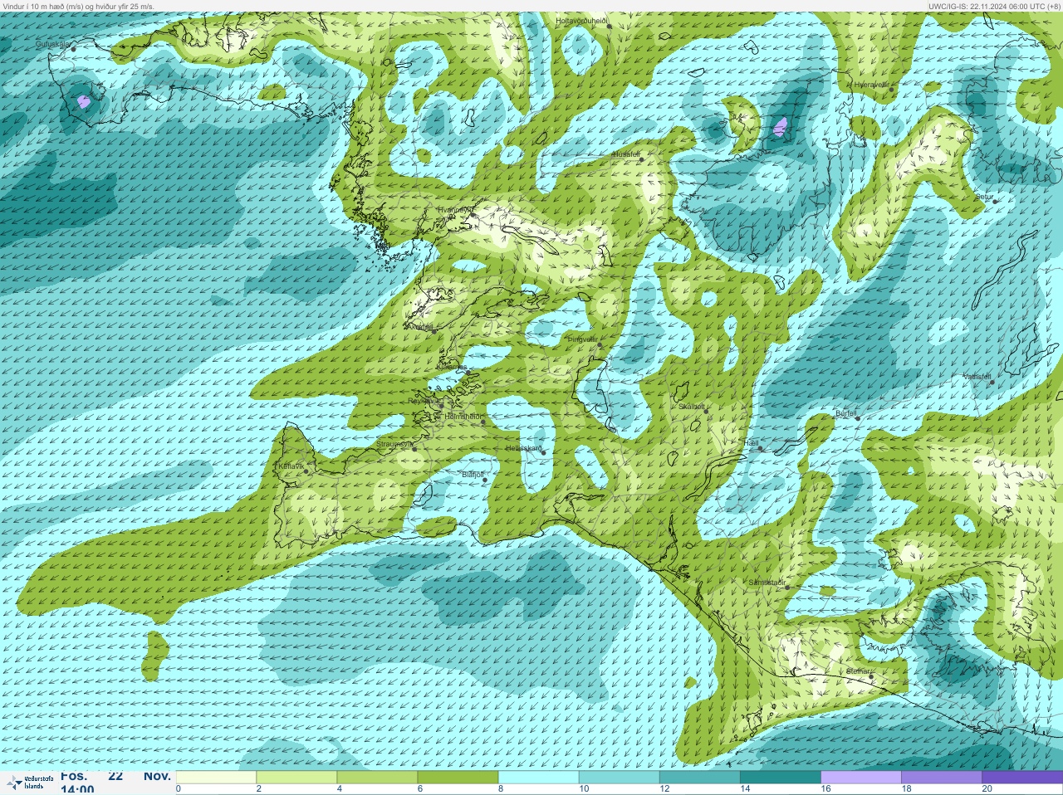Click the legend value '12'
1063x795 pixels.
point(664,789)
